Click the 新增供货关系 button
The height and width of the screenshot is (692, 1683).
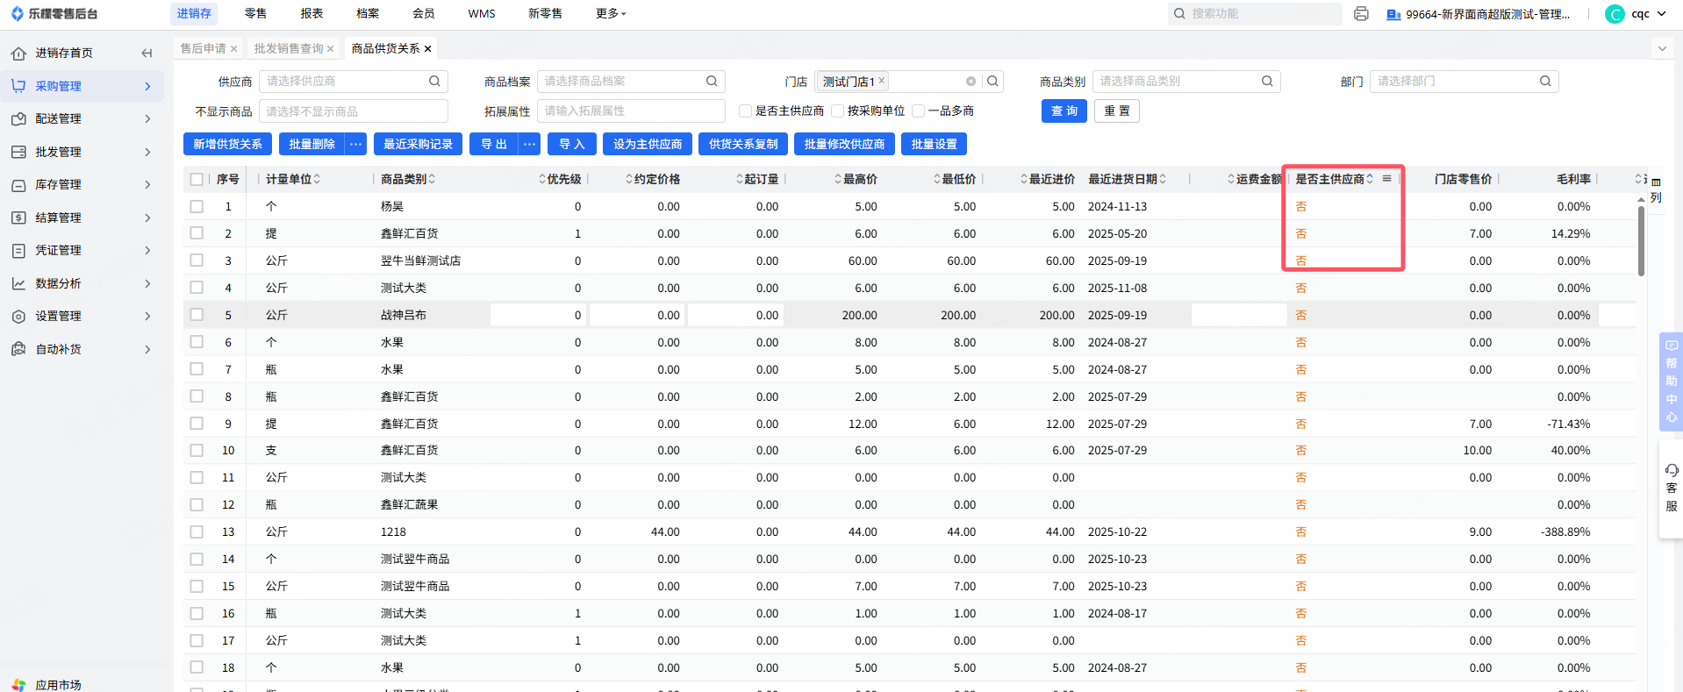(227, 145)
